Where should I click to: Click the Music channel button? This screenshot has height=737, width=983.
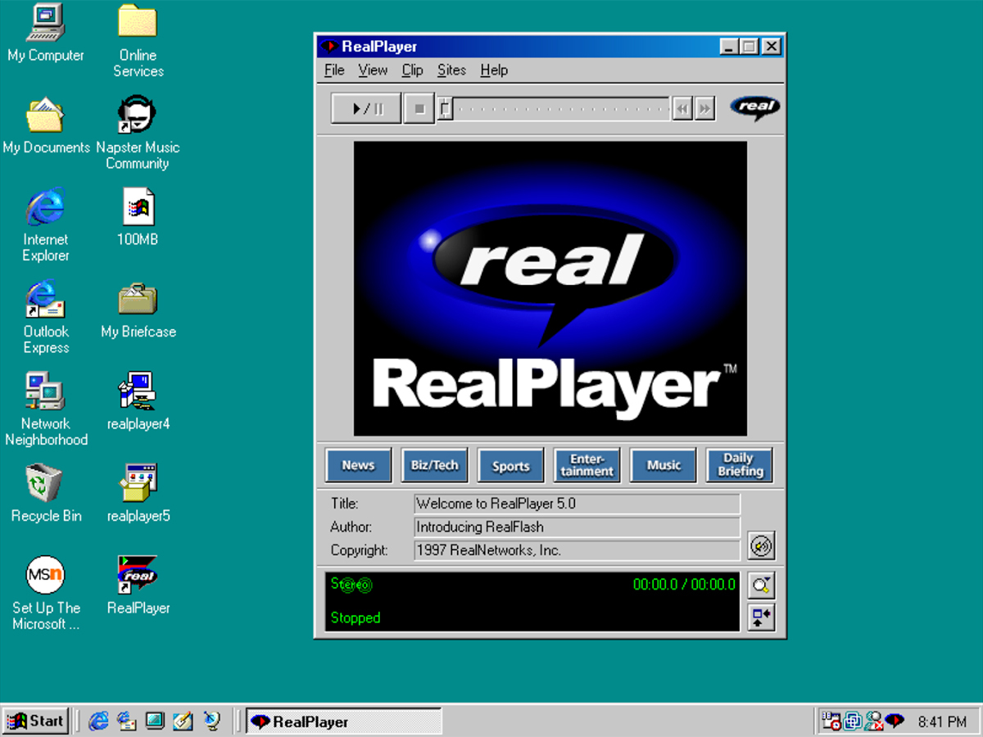point(663,465)
